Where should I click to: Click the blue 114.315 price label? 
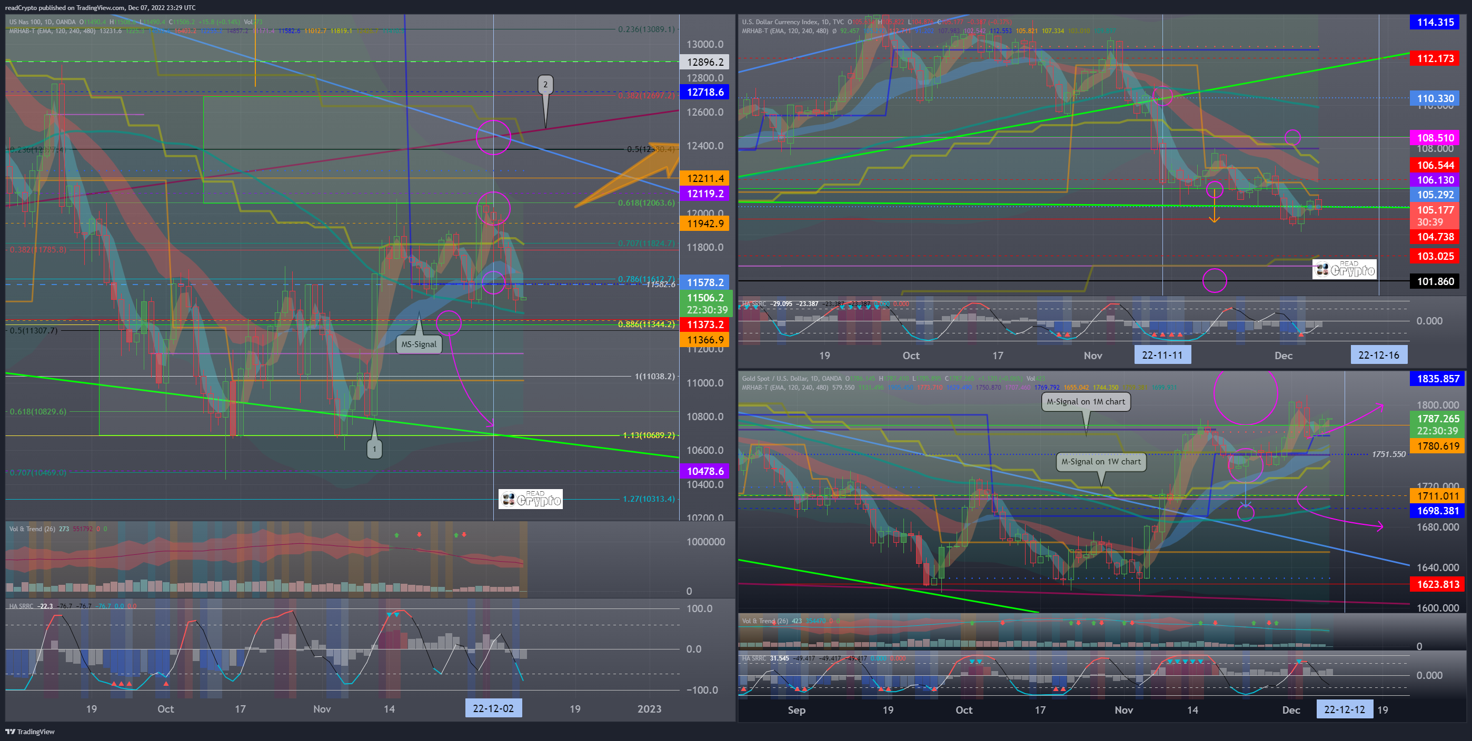[1435, 22]
